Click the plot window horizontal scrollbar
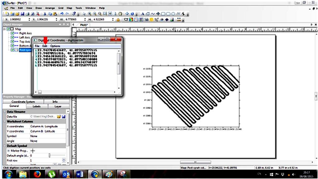Image resolution: width=318 pixels, height=179 pixels. pyautogui.click(x=195, y=162)
